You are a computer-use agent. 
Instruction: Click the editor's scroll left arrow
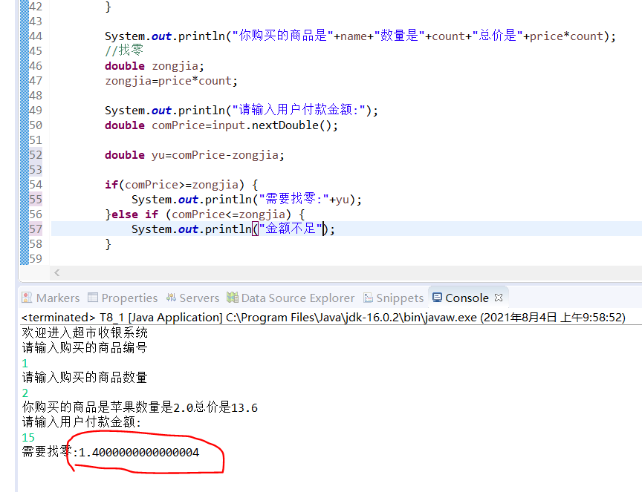coord(57,273)
